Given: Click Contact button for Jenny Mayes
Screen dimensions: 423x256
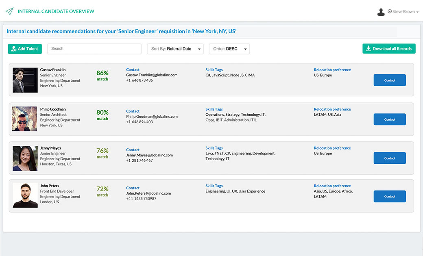Looking at the screenshot, I should (390, 158).
